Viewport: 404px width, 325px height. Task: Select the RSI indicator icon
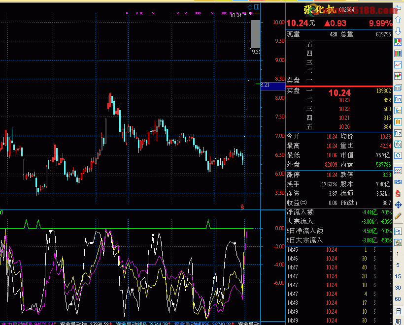pos(398,182)
